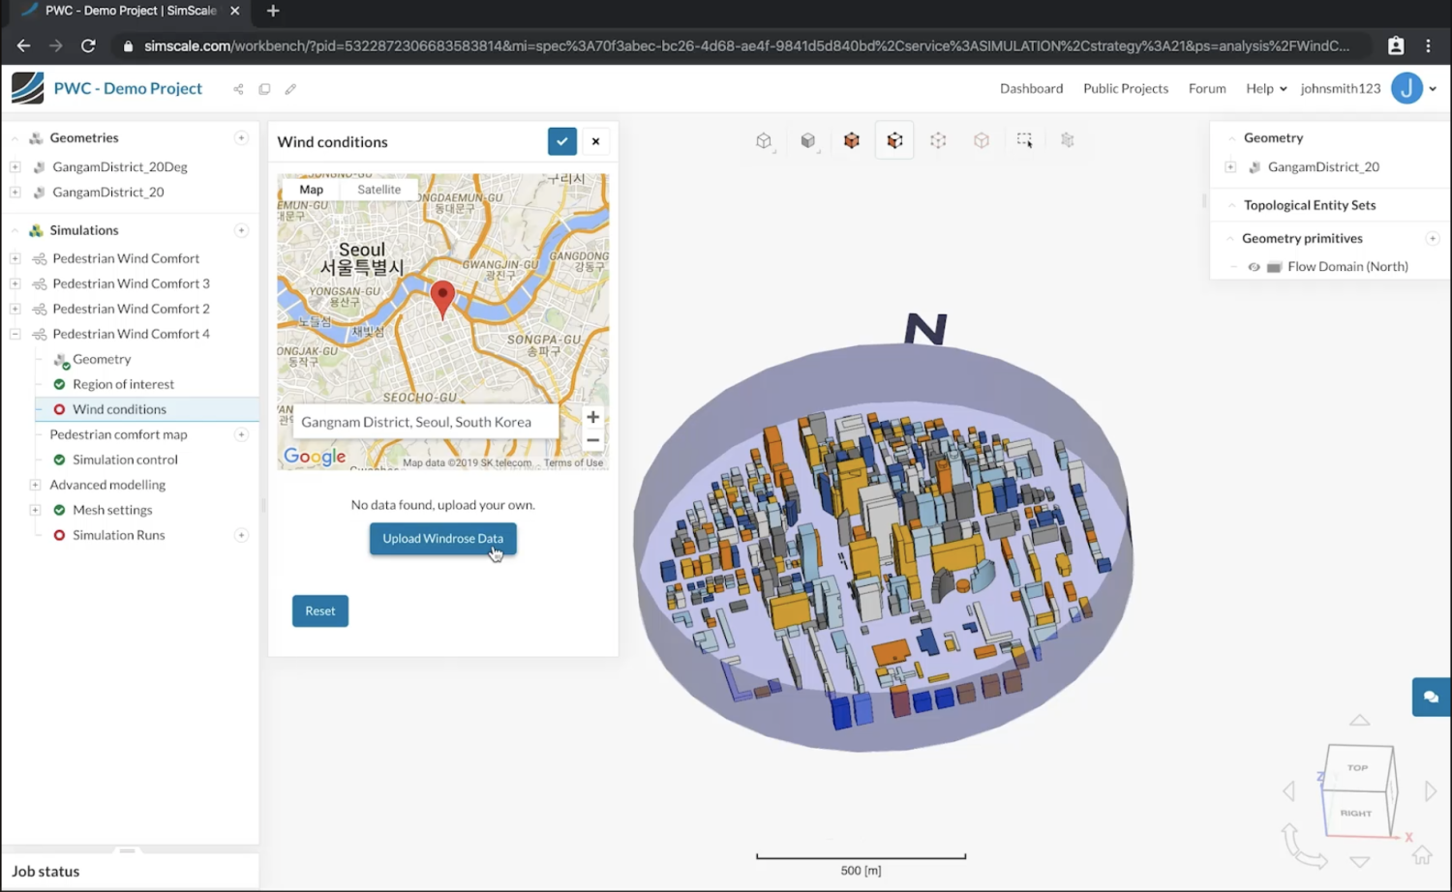Collapse the Pedestrian Wind Comfort 4 node
This screenshot has height=892, width=1452.
(x=15, y=334)
